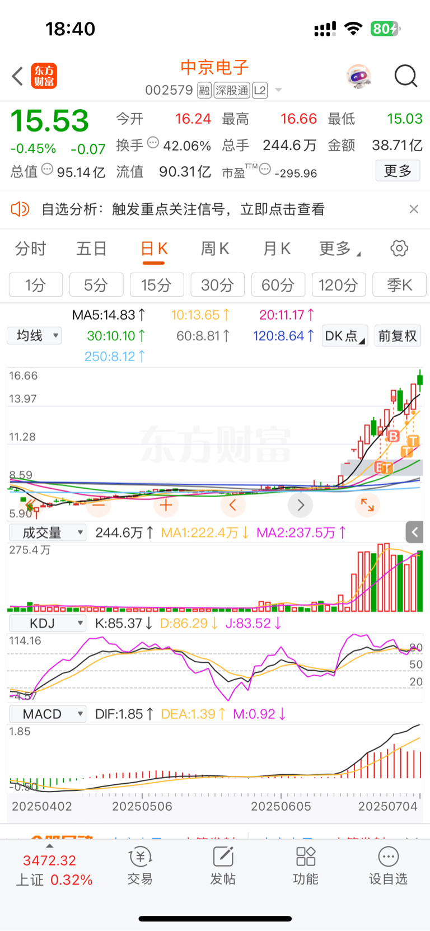The height and width of the screenshot is (931, 430).
Task: Tap the 深股通 badge
Action: pyautogui.click(x=232, y=90)
